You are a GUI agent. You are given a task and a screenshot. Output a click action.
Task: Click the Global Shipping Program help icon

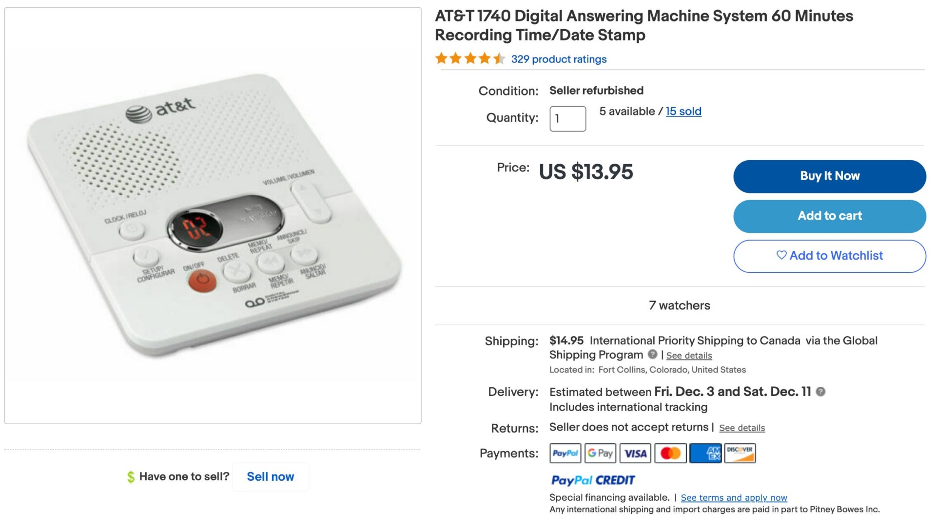tap(652, 356)
